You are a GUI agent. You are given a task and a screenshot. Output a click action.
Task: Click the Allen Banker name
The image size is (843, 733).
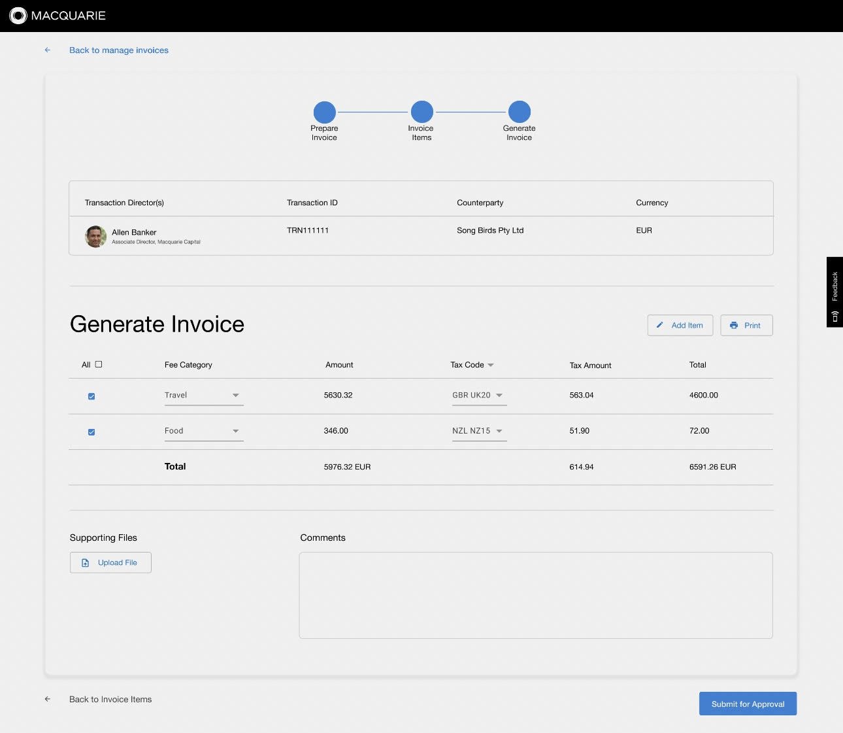pos(134,232)
